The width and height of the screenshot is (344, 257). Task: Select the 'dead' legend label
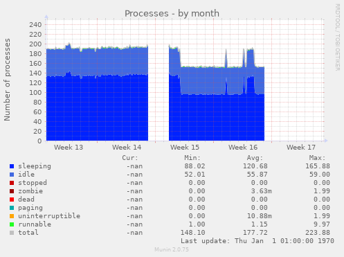[x=26, y=200]
